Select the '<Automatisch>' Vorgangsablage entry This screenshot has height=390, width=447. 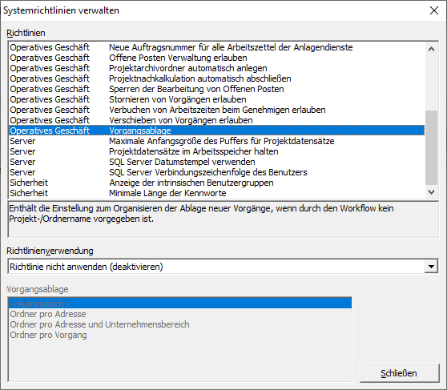coord(180,304)
